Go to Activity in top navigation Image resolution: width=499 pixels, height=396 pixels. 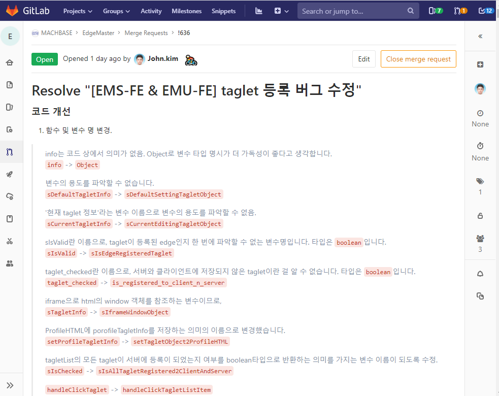point(151,11)
